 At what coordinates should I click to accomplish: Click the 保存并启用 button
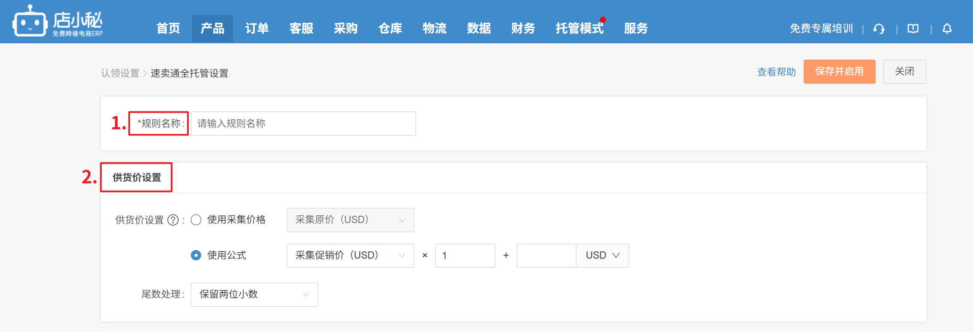point(839,72)
